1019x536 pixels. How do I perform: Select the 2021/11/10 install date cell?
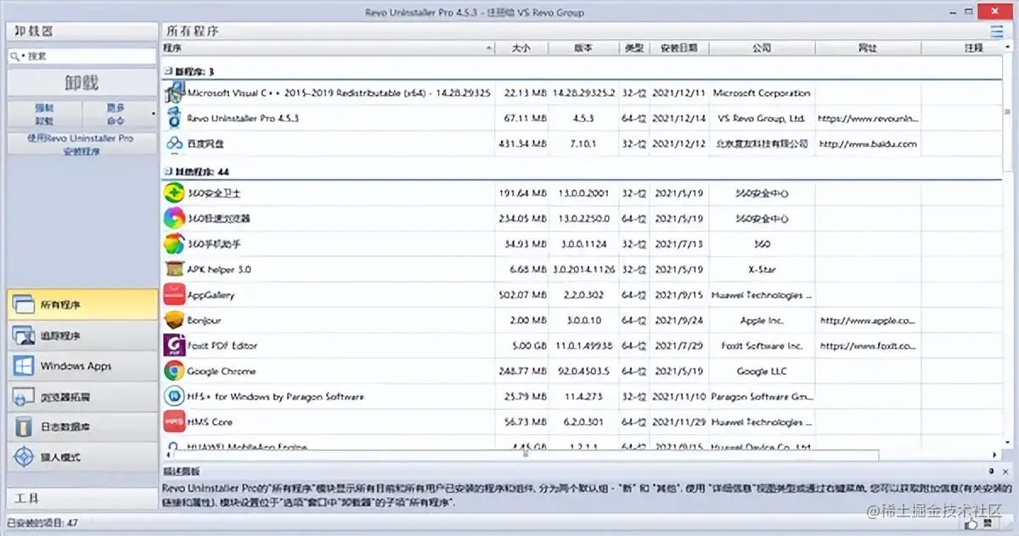coord(679,397)
